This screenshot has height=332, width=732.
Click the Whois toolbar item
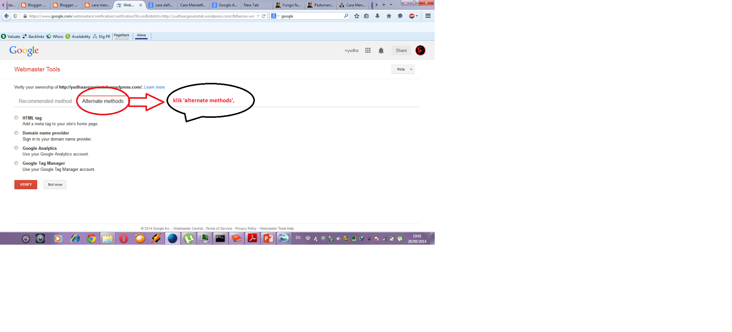[55, 36]
